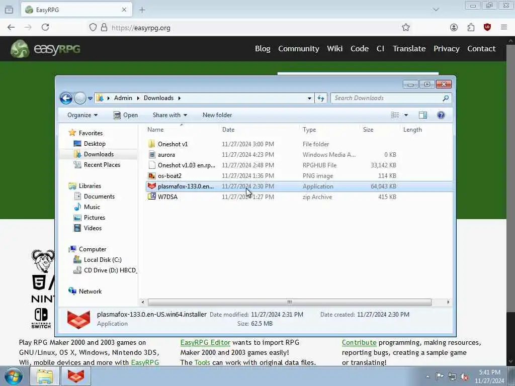Toggle the preview pane

423,115
